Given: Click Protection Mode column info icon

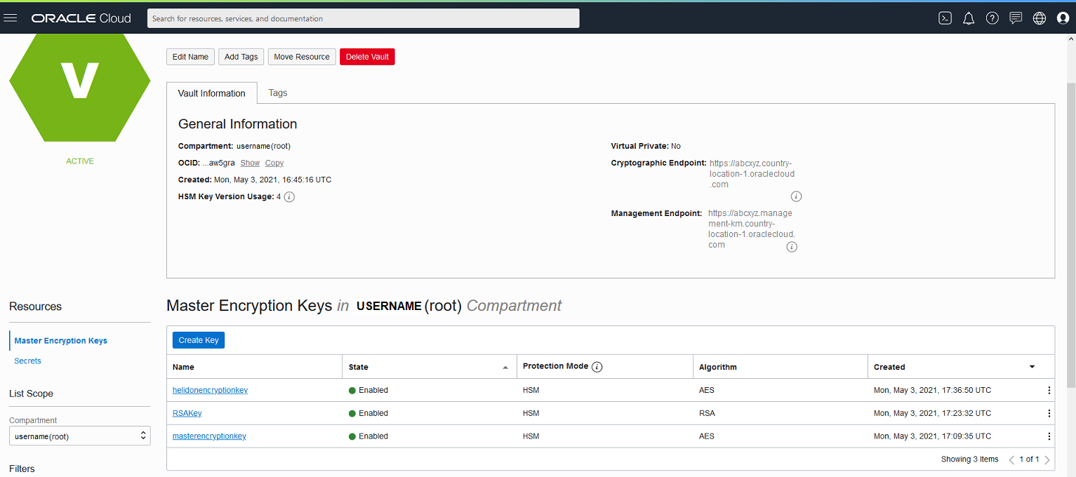Looking at the screenshot, I should pos(597,367).
